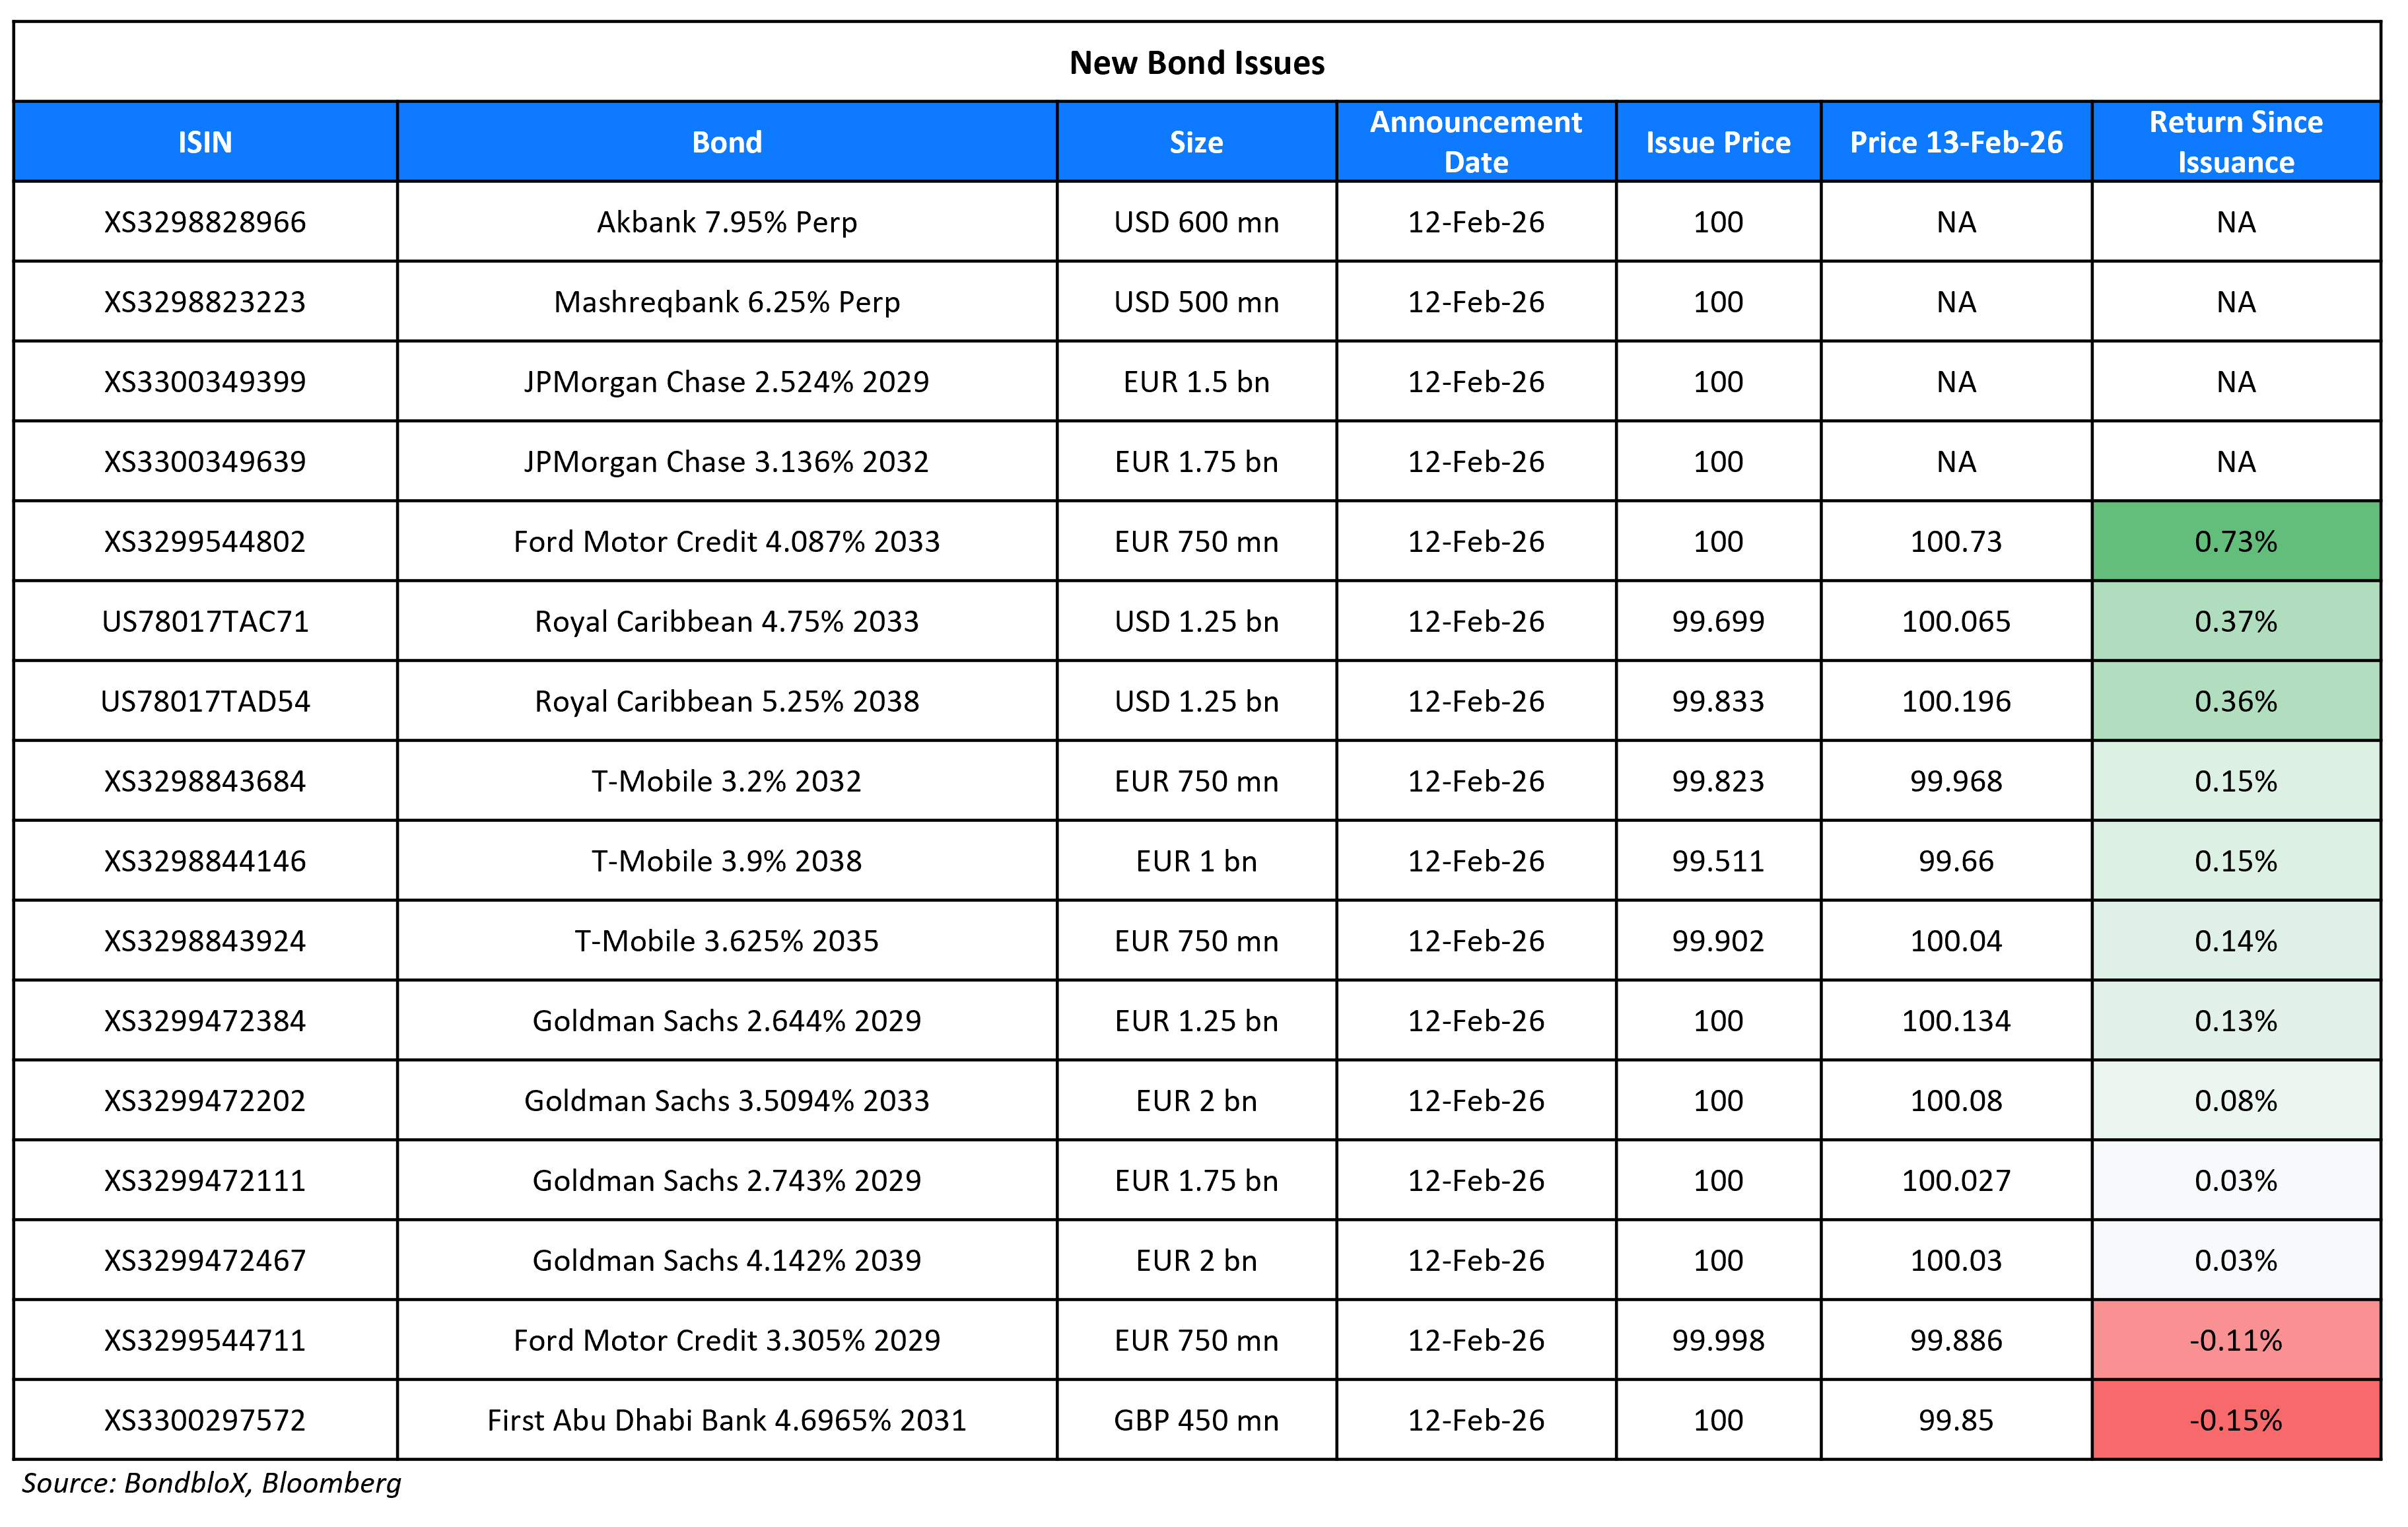Select the First Abu Dhabi Bank bond cell
The image size is (2408, 1527).
point(727,1420)
